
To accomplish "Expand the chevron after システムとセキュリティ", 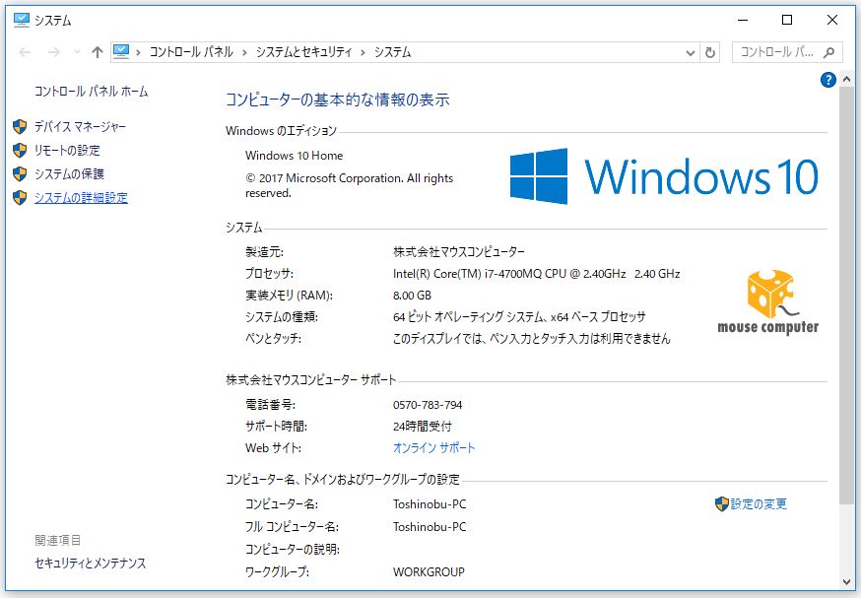I will point(363,52).
